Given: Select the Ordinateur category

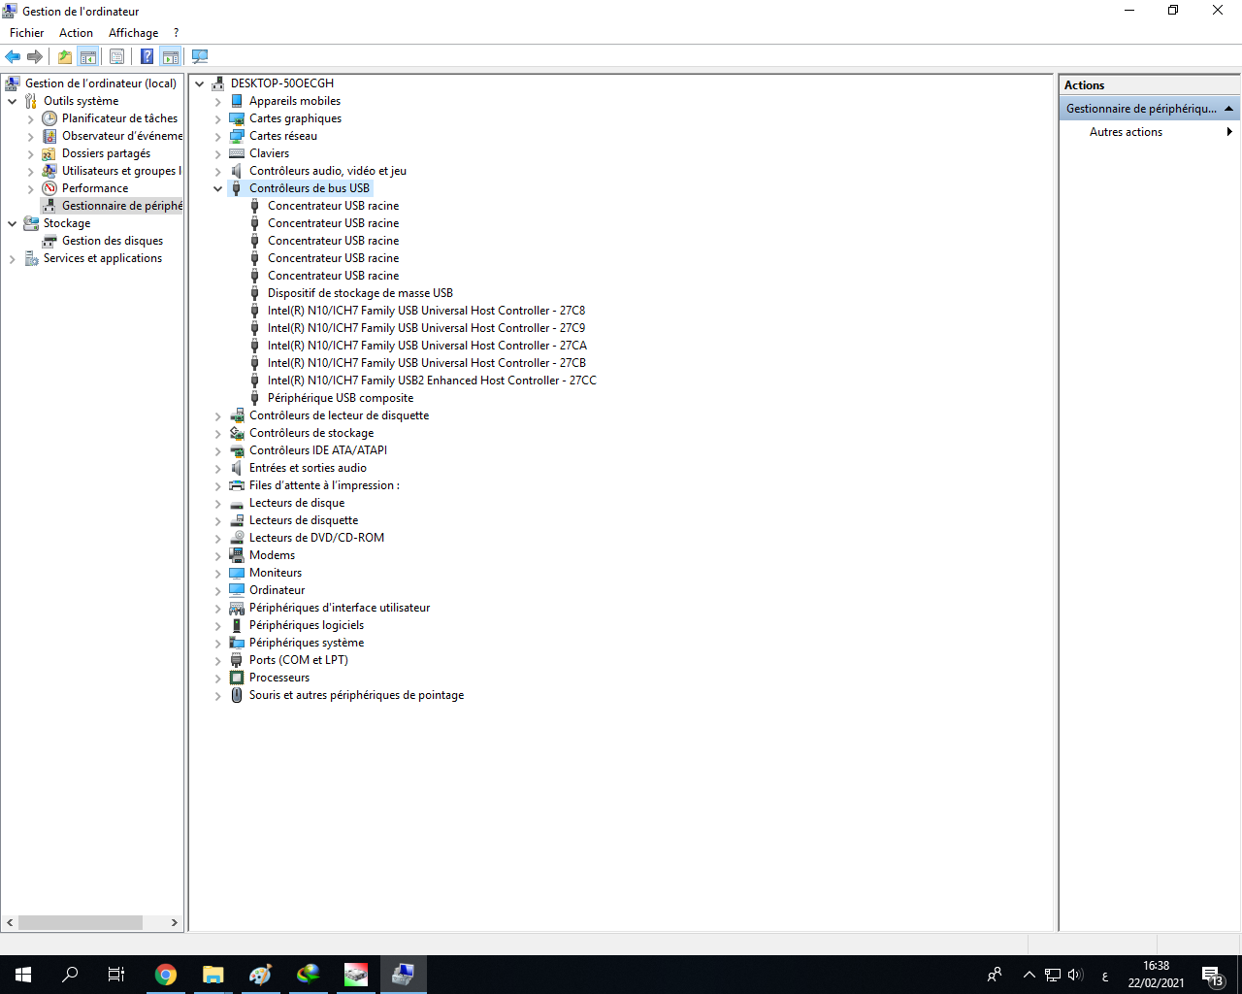Looking at the screenshot, I should [277, 590].
